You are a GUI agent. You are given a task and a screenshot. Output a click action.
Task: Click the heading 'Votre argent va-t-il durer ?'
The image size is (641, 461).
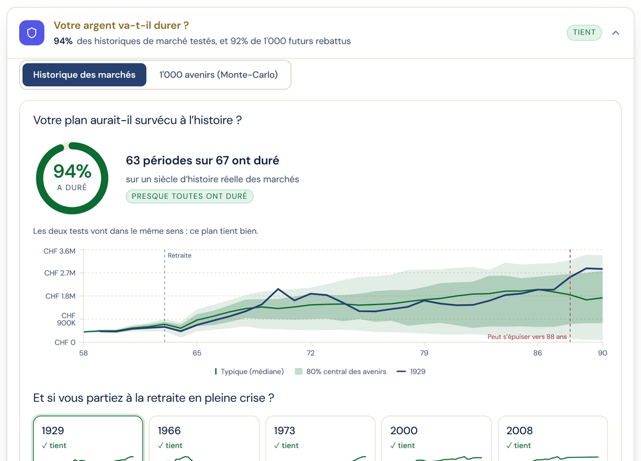[121, 25]
